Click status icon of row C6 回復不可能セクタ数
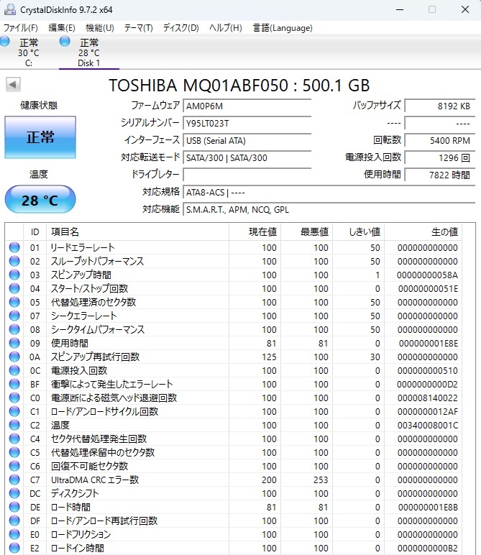This screenshot has height=555, width=481. (14, 466)
